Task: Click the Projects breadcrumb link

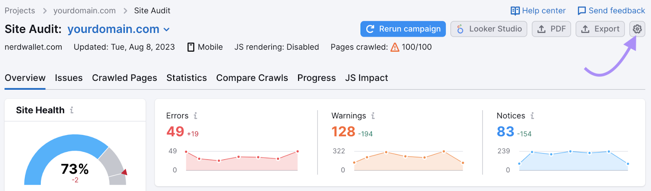Action: [x=20, y=11]
